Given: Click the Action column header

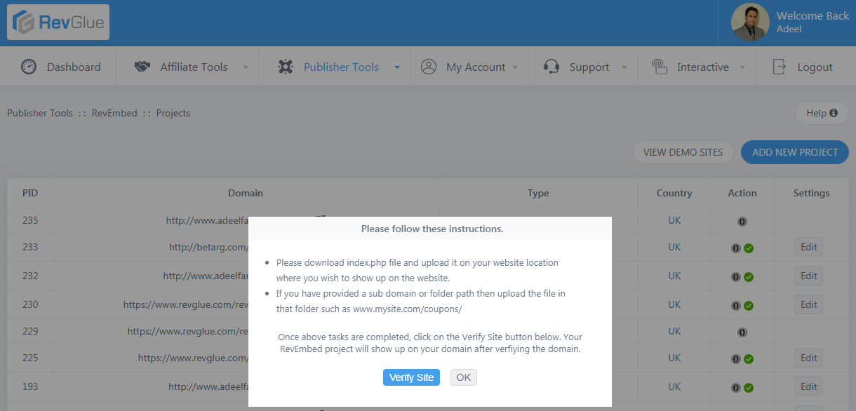Looking at the screenshot, I should [x=742, y=193].
